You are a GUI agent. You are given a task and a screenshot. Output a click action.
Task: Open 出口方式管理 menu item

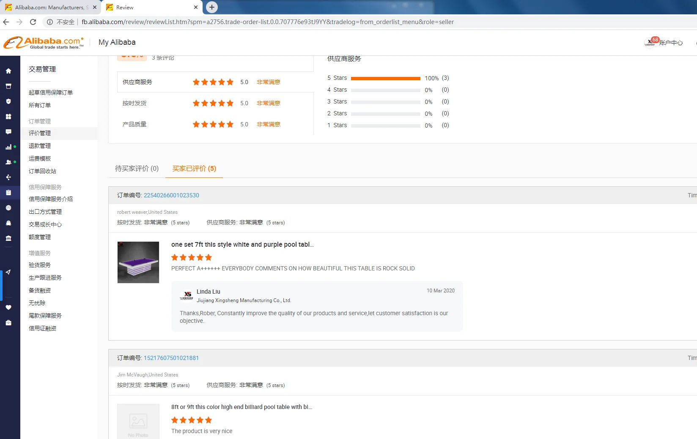(45, 212)
